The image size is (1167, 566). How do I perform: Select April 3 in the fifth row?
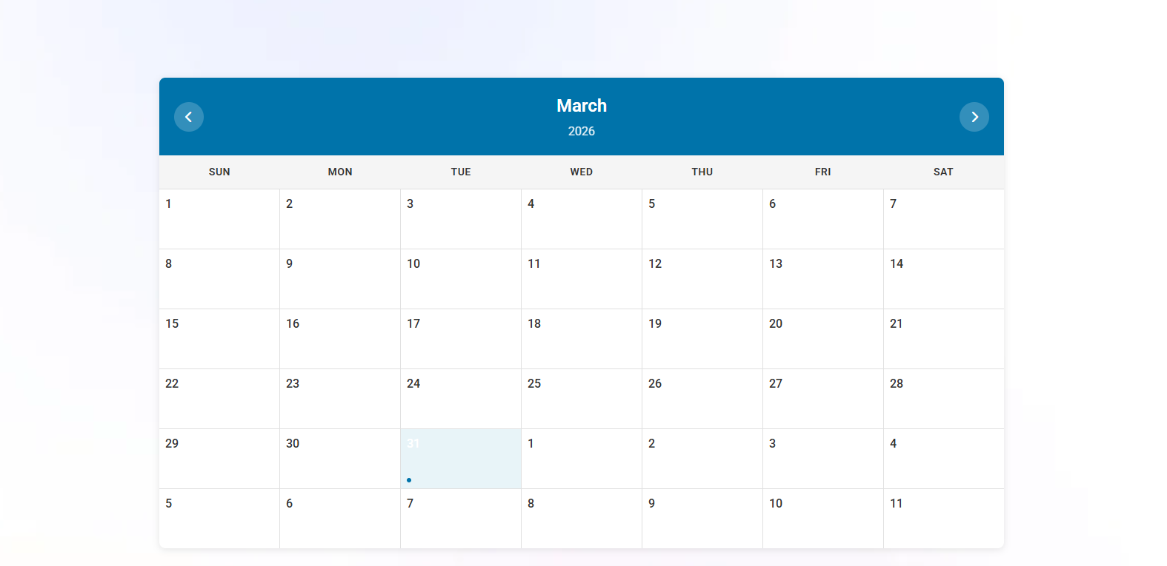[x=823, y=459]
